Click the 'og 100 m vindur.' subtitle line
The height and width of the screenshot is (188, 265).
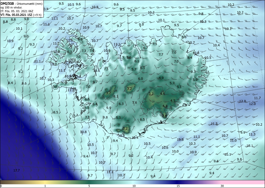pyautogui.click(x=11, y=7)
